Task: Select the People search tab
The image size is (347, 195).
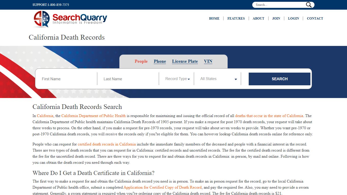Action: (x=141, y=61)
